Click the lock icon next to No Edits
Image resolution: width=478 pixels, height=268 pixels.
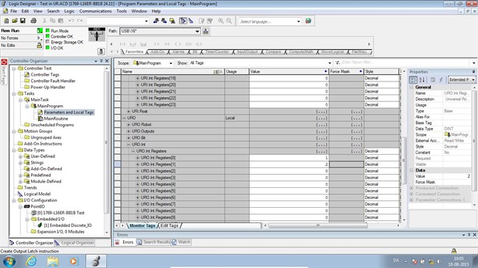pos(39,46)
